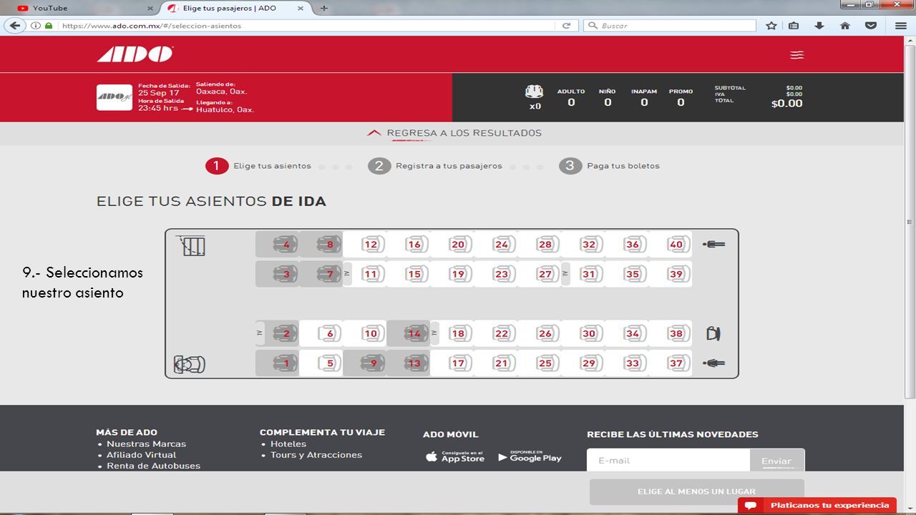Select seat 28
Screen dimensions: 916x515
click(545, 245)
